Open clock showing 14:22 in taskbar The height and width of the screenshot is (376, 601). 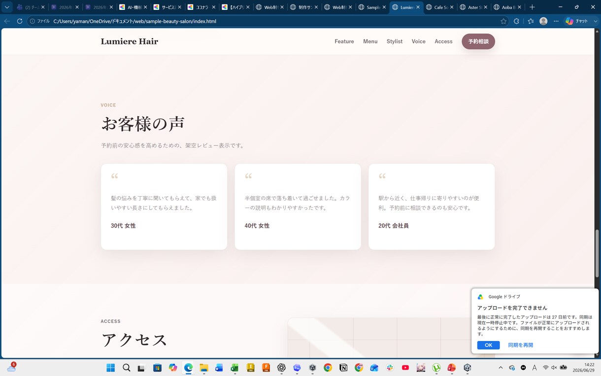[583, 368]
